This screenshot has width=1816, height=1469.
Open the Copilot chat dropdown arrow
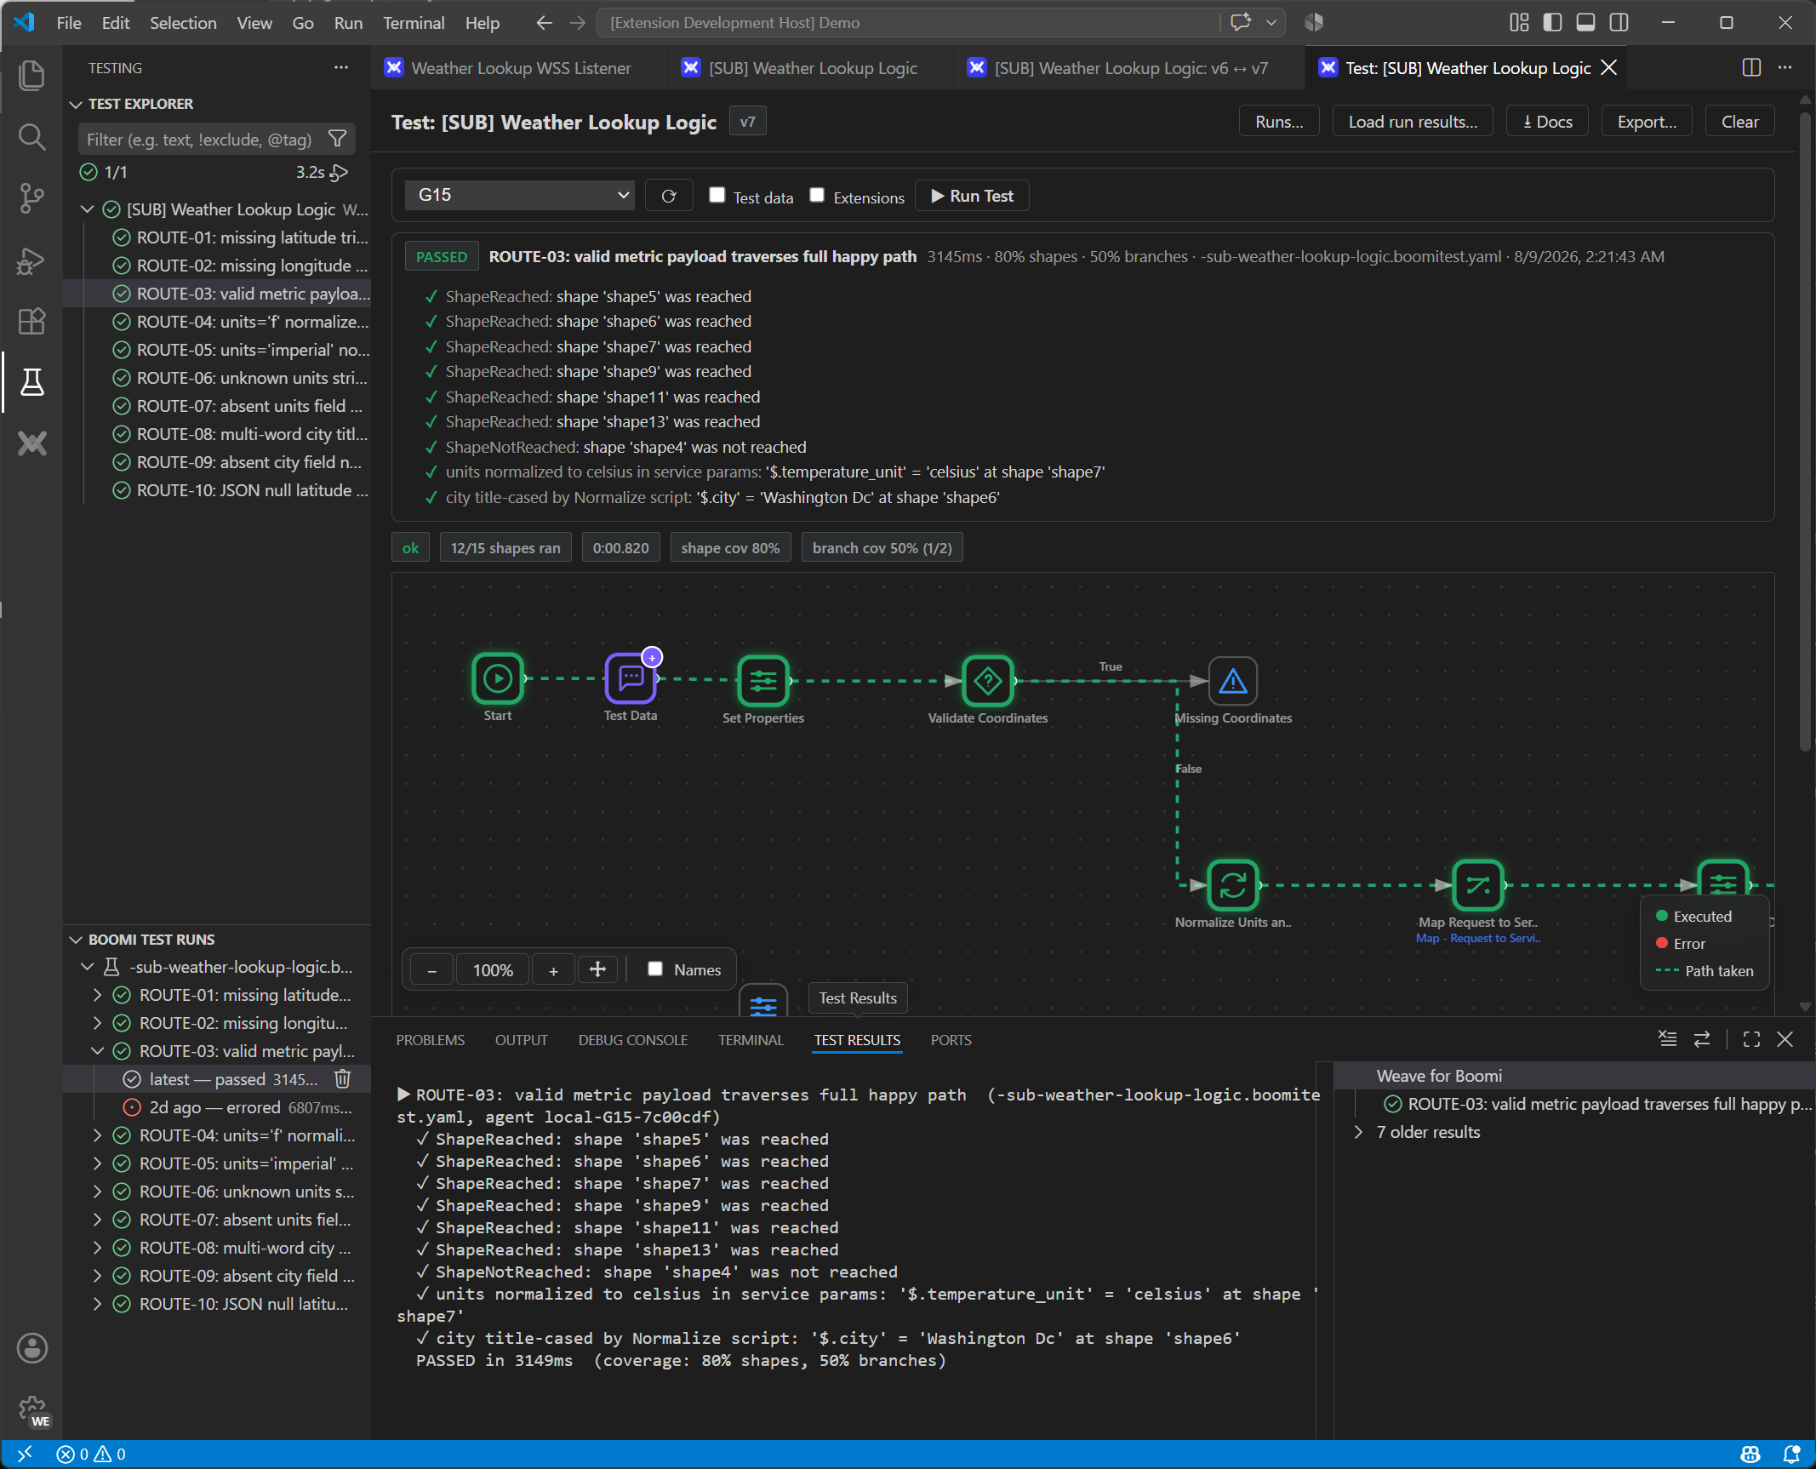1271,23
